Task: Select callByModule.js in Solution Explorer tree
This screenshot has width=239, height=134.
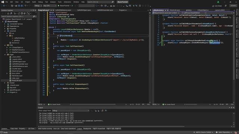Action: point(19,38)
